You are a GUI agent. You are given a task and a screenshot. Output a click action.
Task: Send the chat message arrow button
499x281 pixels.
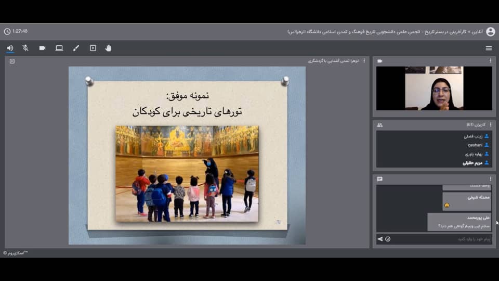point(380,239)
